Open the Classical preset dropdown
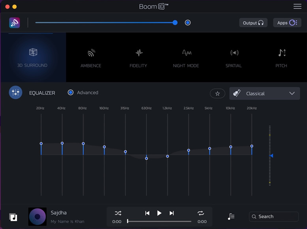This screenshot has height=229, width=307. tap(264, 94)
